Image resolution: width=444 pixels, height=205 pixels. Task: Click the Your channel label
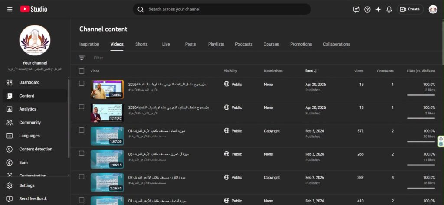pyautogui.click(x=35, y=63)
